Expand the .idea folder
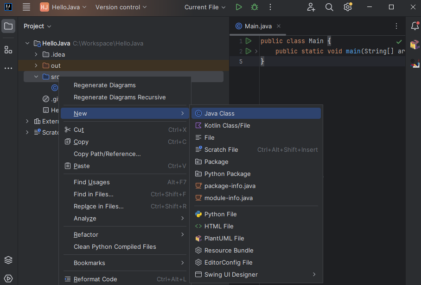 [36, 54]
